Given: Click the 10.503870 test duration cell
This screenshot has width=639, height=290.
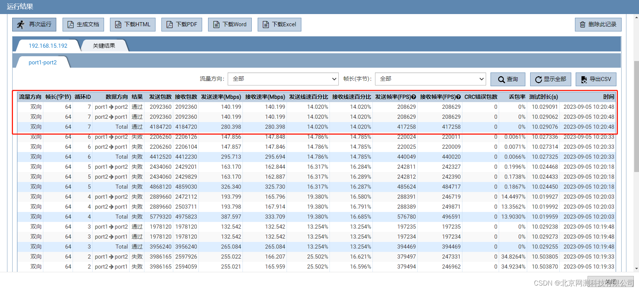Looking at the screenshot, I should point(545,267).
